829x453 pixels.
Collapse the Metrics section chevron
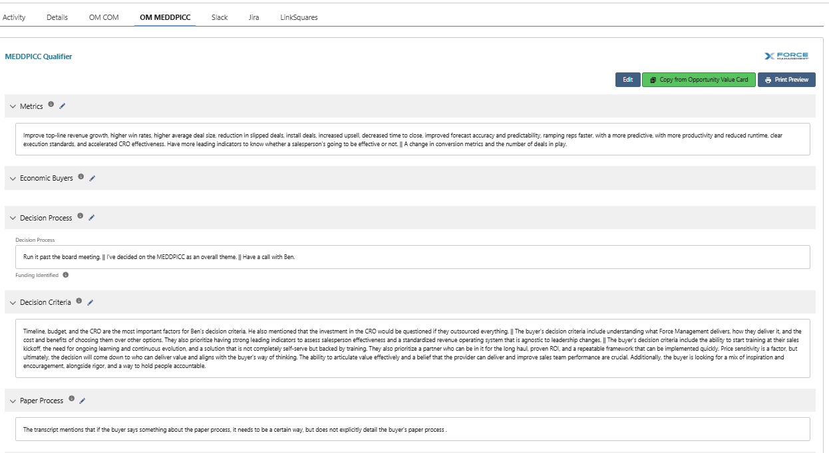click(x=13, y=106)
